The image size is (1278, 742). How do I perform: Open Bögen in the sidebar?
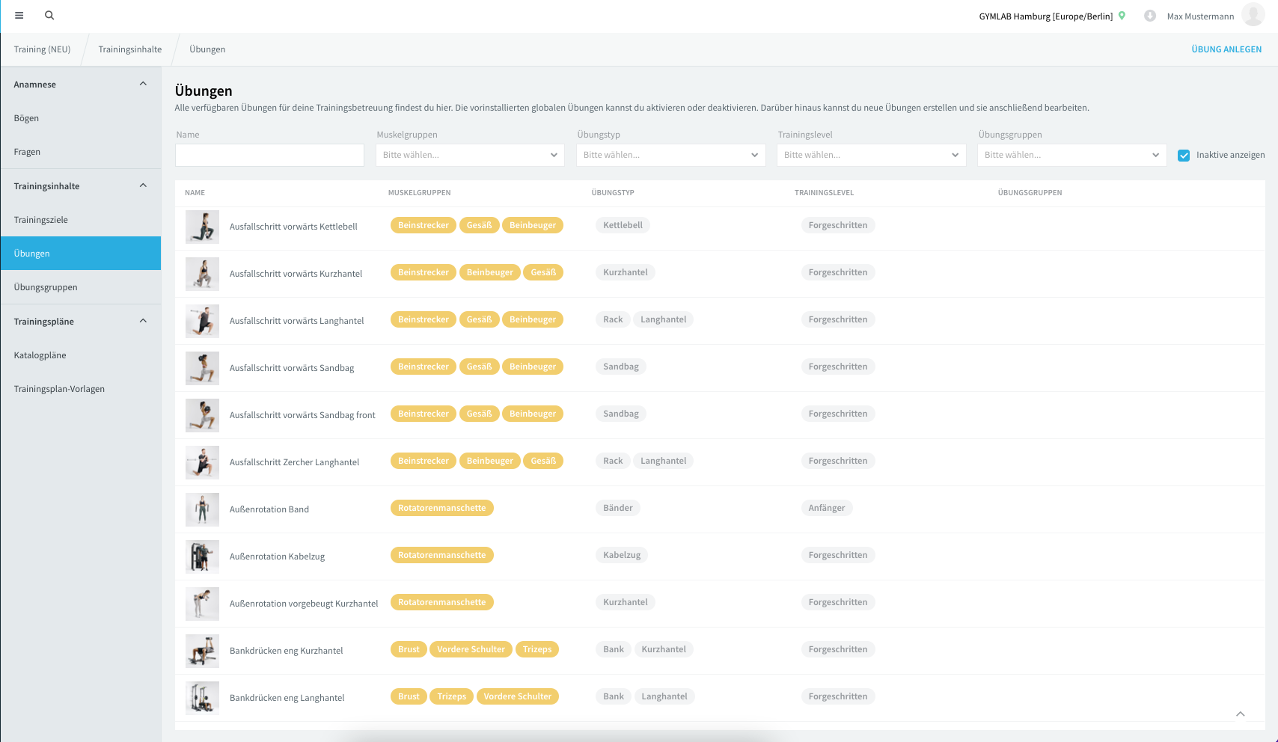80,118
